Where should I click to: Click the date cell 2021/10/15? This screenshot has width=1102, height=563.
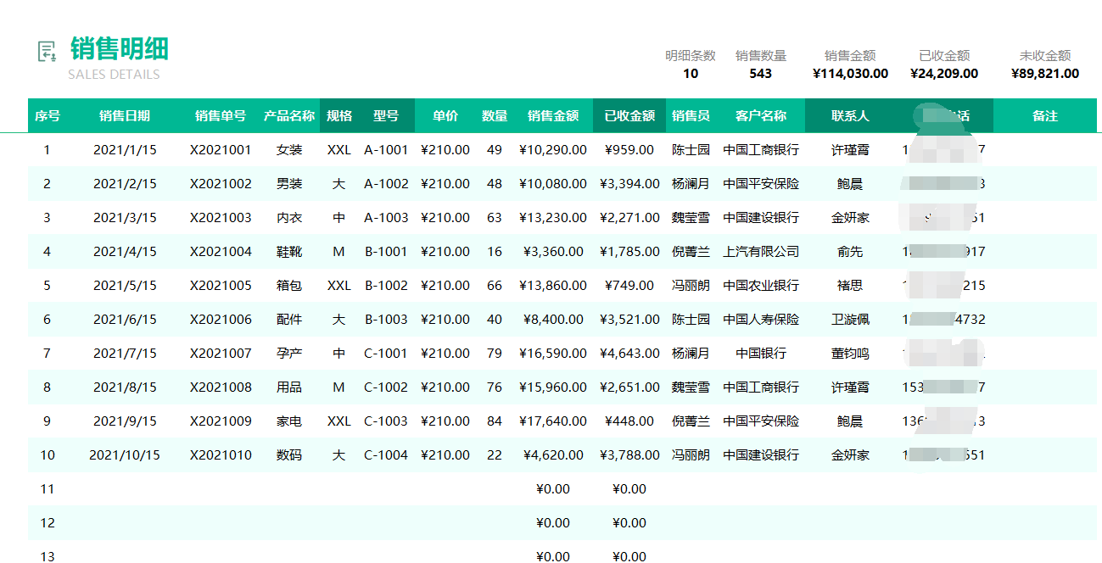point(125,455)
